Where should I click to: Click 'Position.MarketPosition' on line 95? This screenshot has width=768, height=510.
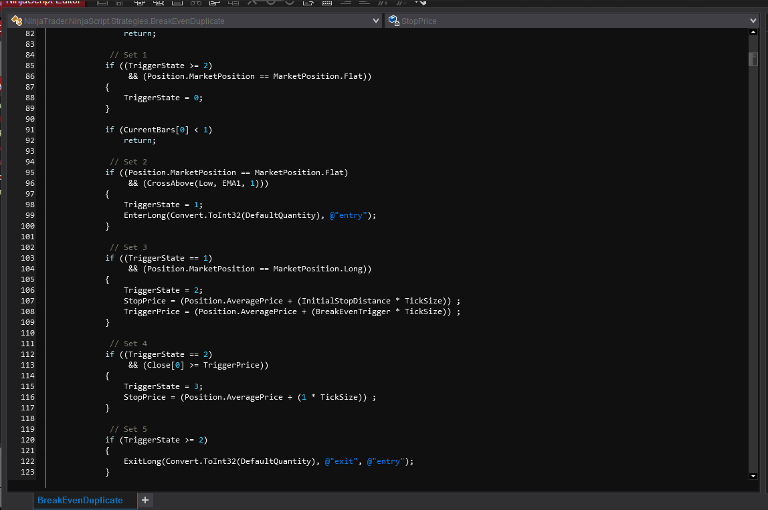point(182,172)
